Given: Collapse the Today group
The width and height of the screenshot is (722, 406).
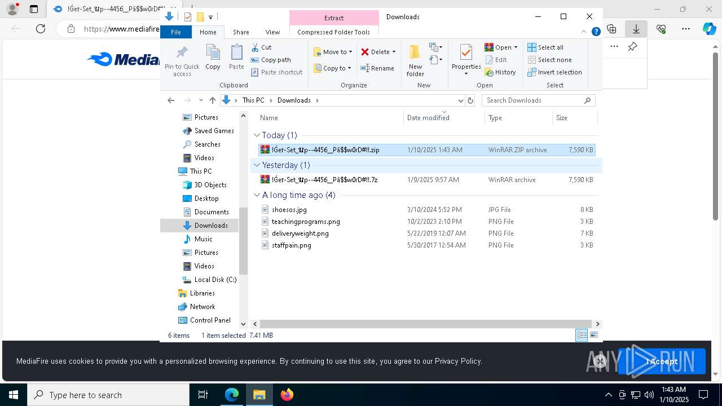Looking at the screenshot, I should [257, 135].
